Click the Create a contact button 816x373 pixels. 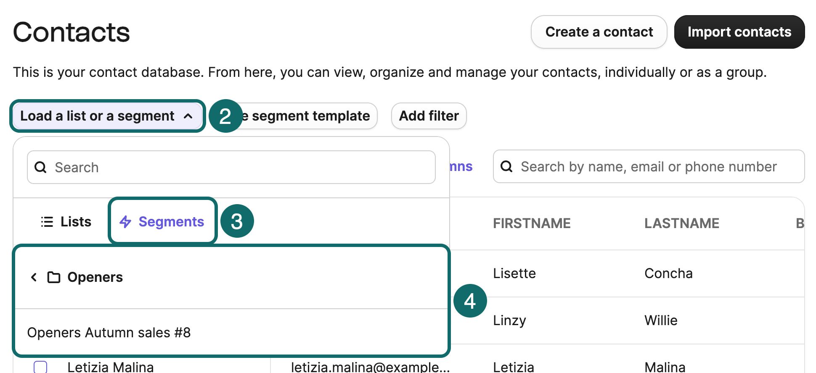pos(599,32)
